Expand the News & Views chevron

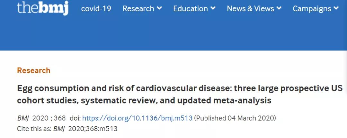tap(279, 8)
